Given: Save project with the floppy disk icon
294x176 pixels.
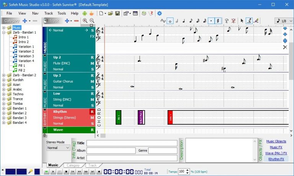Looking at the screenshot, I should [118, 13].
